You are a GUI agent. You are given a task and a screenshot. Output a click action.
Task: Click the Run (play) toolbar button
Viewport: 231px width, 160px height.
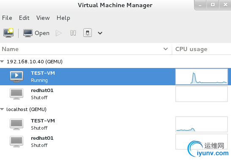tap(58, 33)
